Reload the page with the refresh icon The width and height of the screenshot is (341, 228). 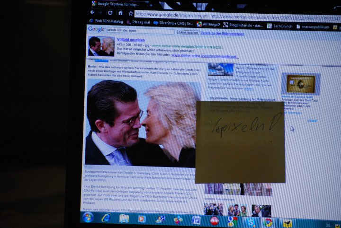coord(110,13)
